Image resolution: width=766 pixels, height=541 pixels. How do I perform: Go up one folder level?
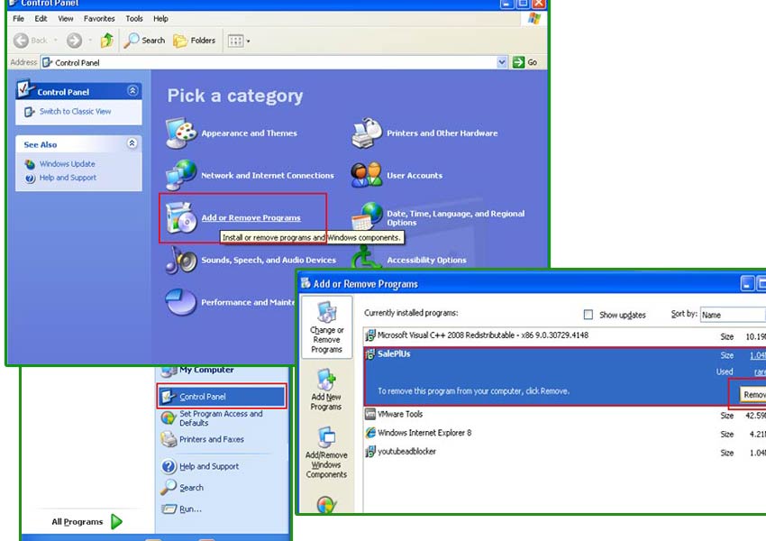pos(107,41)
